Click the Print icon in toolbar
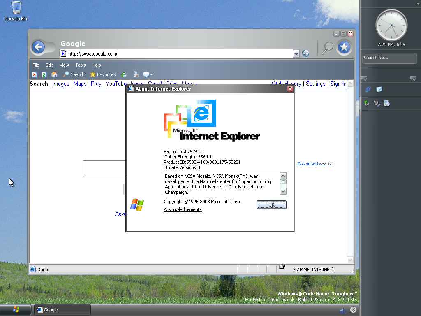421x316 pixels. 136,74
